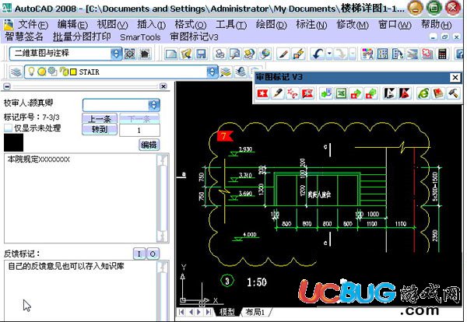This screenshot has width=467, height=322.
Task: Click the Publish icon
Action: click(250, 54)
